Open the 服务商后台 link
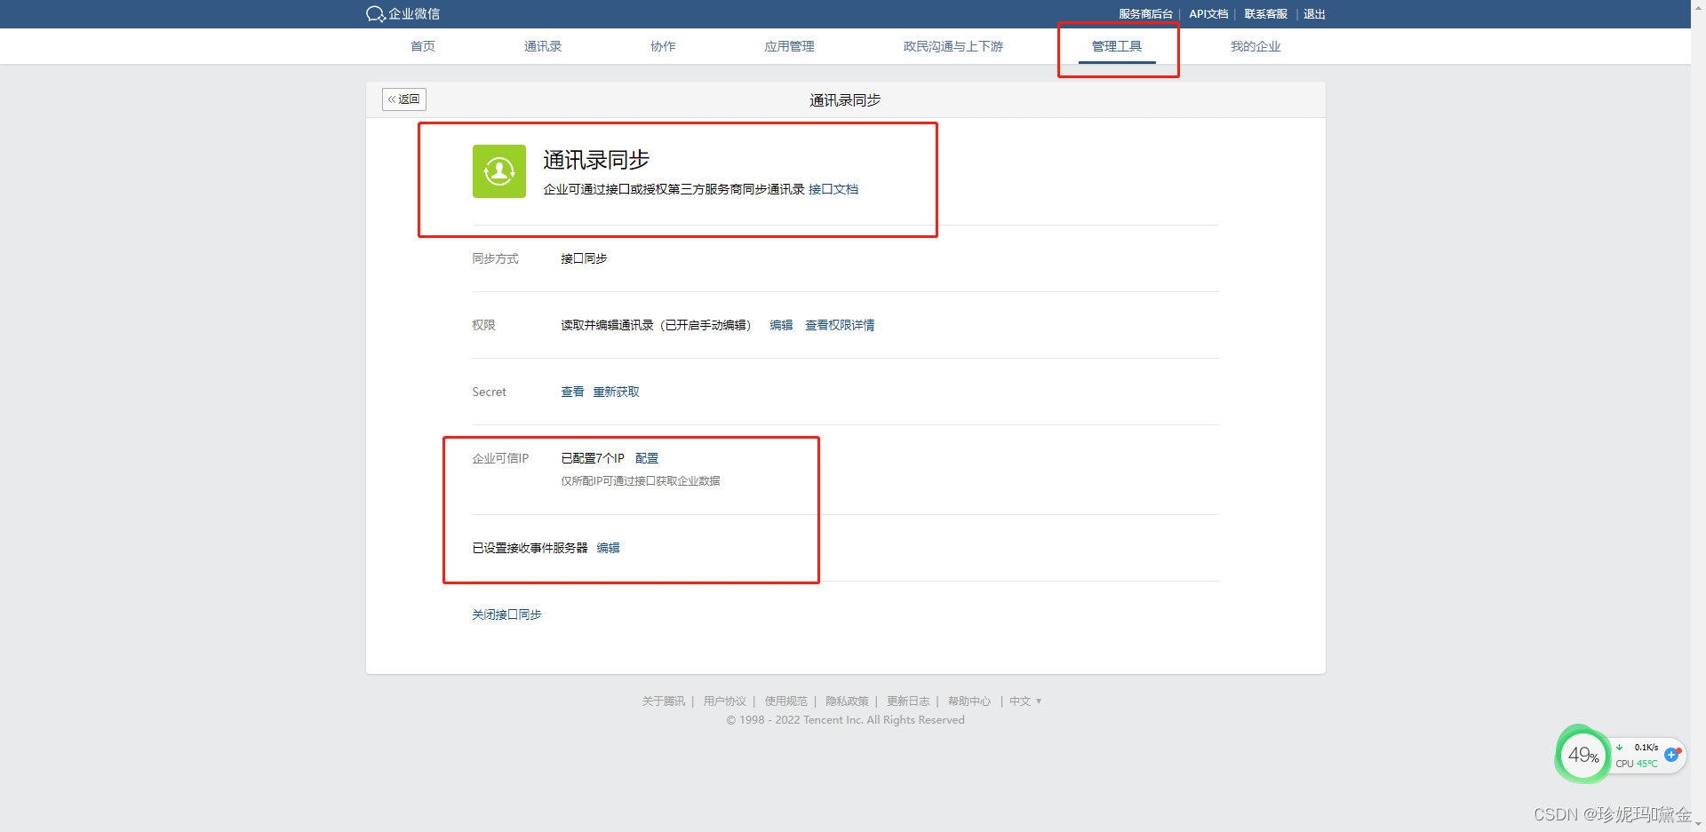 (x=1145, y=14)
